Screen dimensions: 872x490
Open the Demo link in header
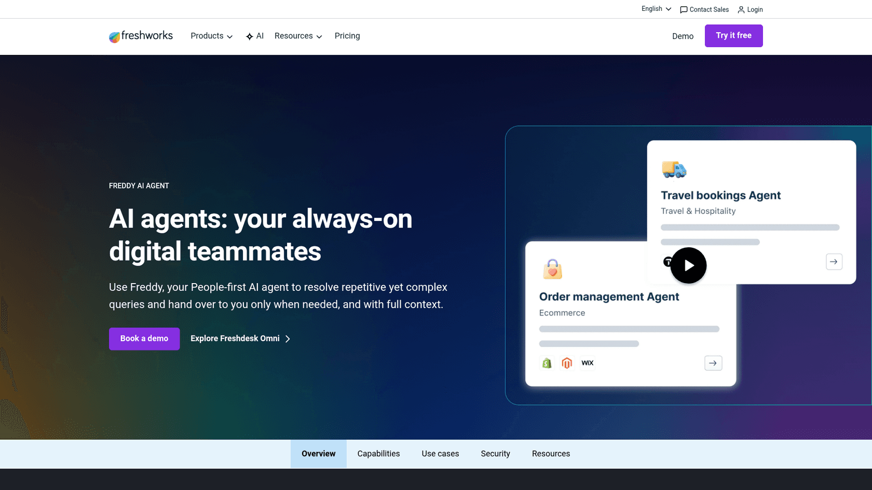(x=683, y=36)
